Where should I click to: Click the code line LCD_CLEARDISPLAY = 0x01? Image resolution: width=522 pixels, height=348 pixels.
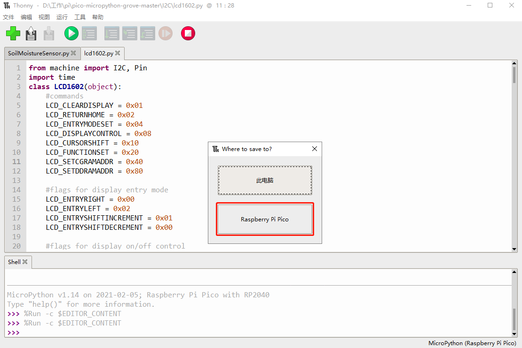[94, 105]
